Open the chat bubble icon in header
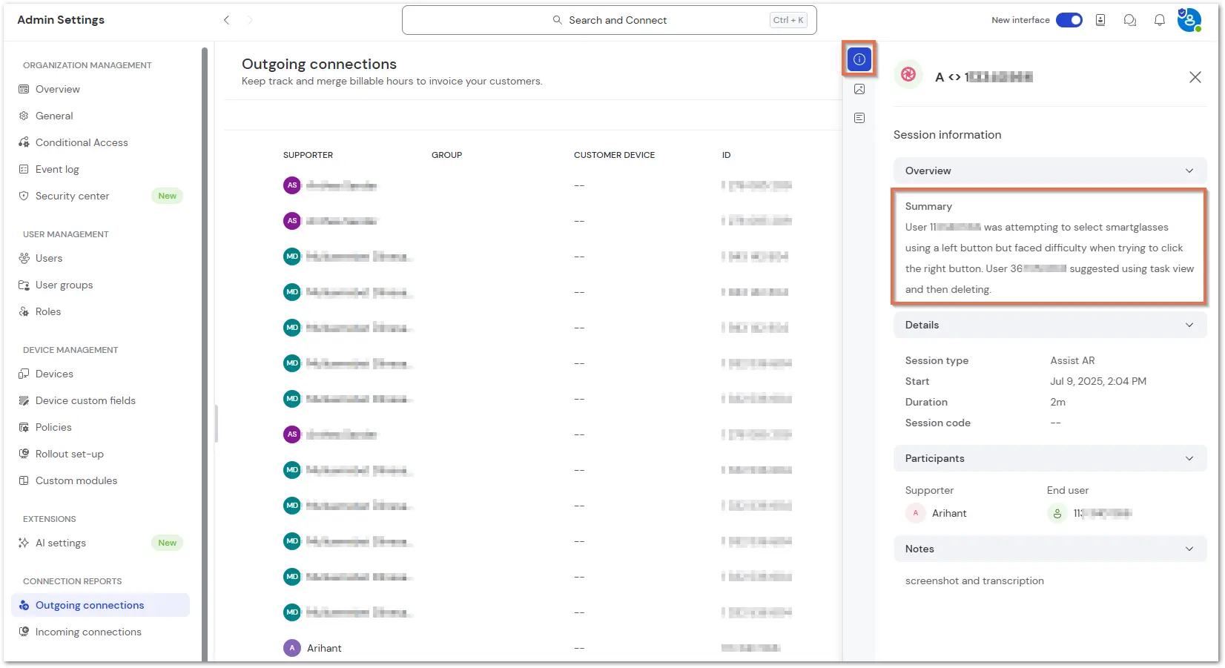The height and width of the screenshot is (668, 1225). [1130, 20]
